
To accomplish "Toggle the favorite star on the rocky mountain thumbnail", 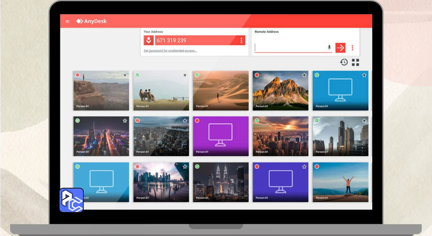I will 304,75.
